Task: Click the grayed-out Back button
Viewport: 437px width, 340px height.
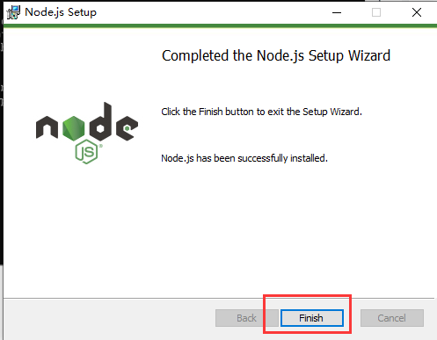Action: tap(247, 318)
